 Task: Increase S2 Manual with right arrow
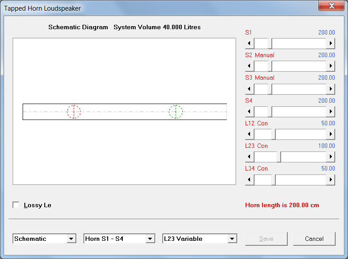tap(330, 66)
